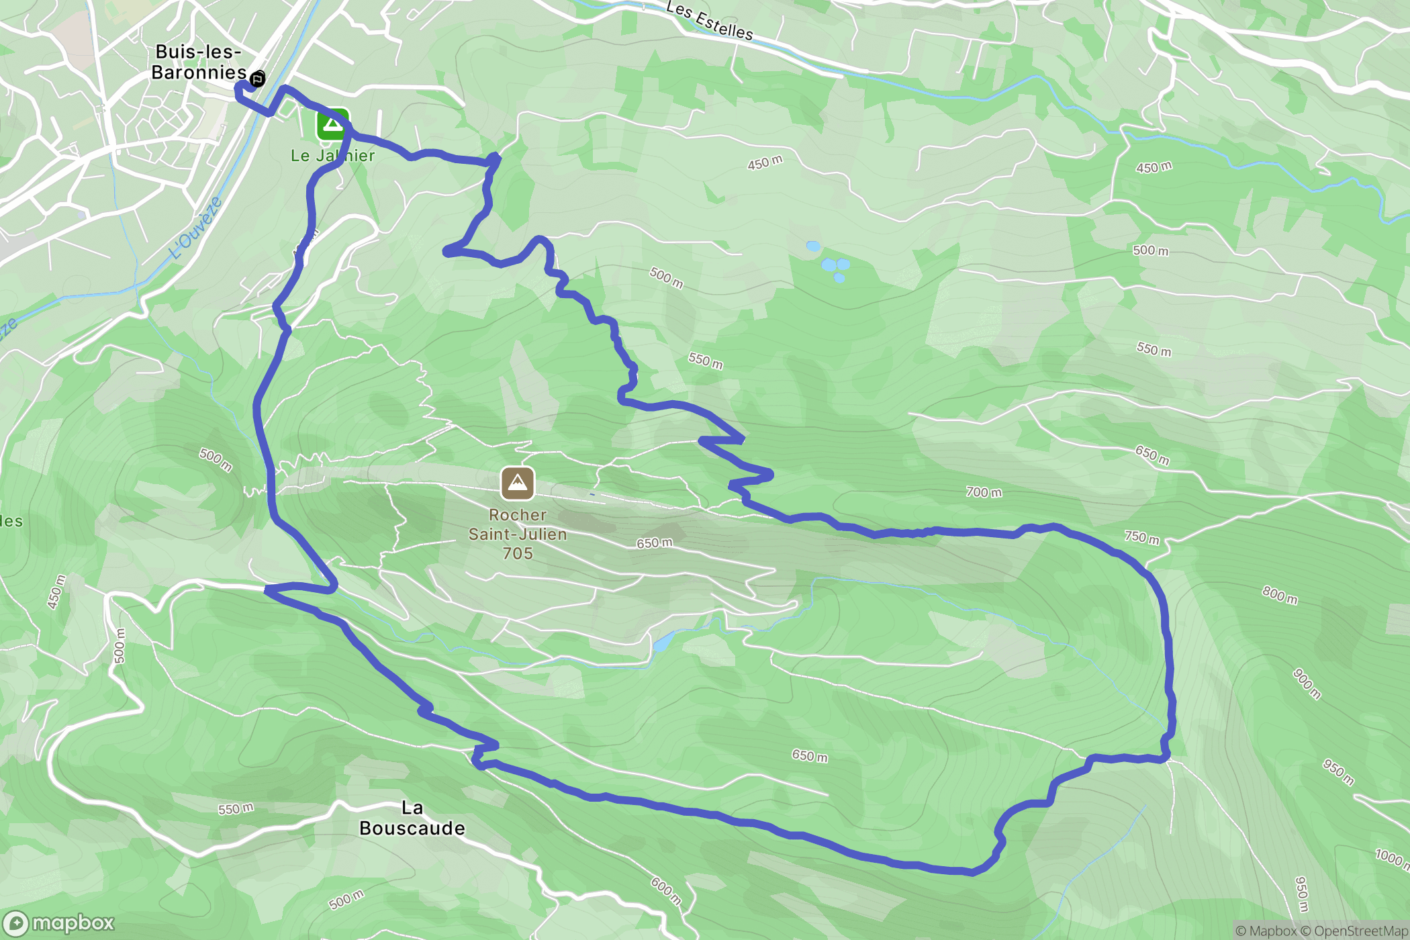Click the Le Jalinier text label
The image size is (1410, 940).
pos(332,156)
